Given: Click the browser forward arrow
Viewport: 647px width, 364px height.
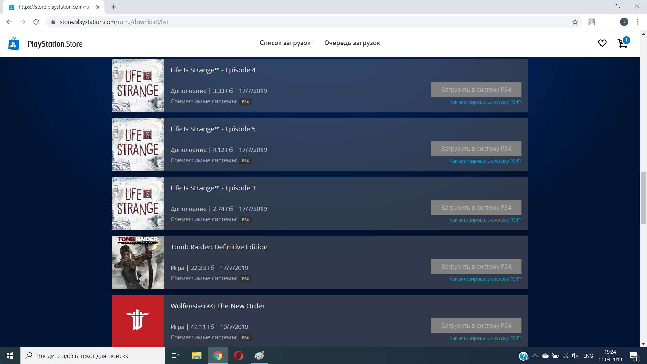Looking at the screenshot, I should click(x=23, y=22).
